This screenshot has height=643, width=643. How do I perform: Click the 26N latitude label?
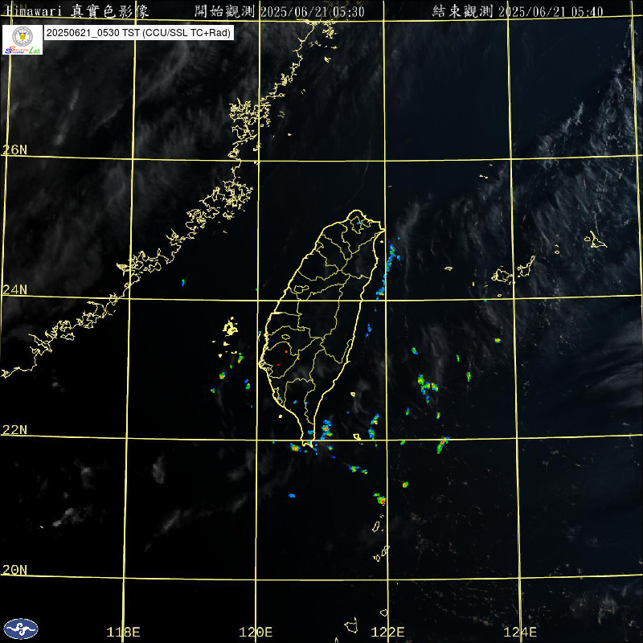click(14, 149)
